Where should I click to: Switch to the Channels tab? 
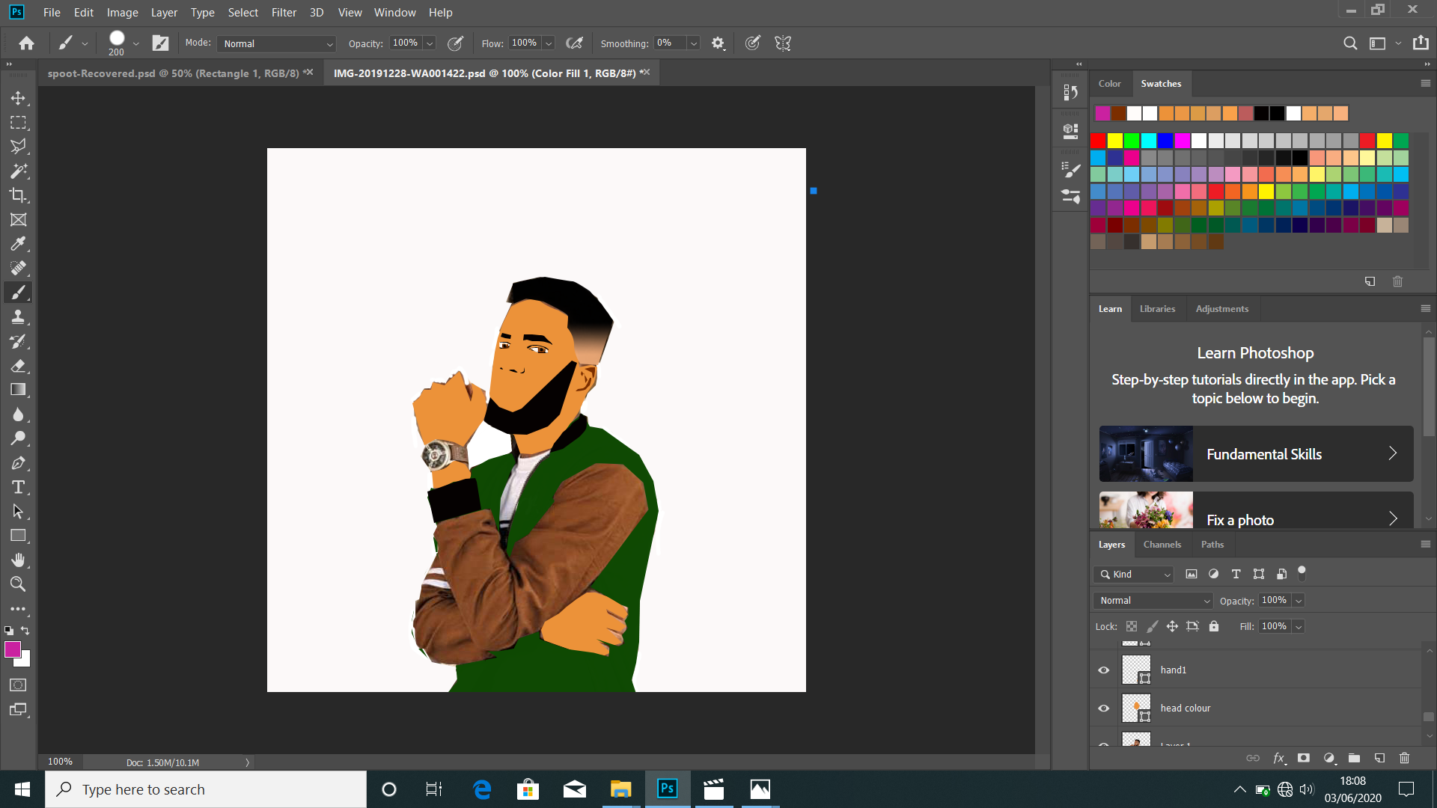tap(1162, 545)
